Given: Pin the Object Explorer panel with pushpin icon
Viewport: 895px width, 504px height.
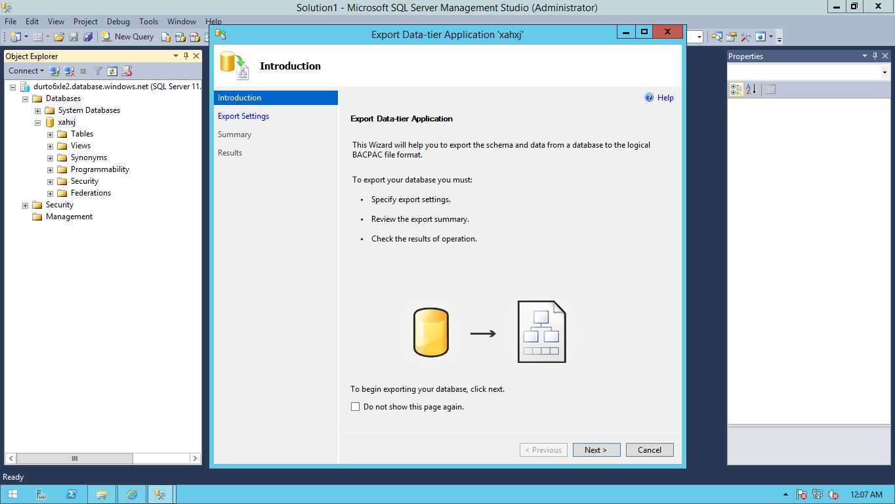Looking at the screenshot, I should pyautogui.click(x=186, y=56).
